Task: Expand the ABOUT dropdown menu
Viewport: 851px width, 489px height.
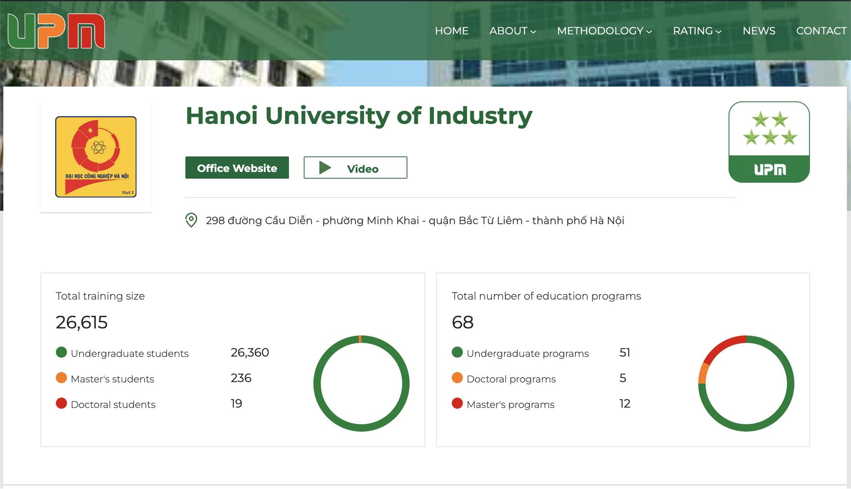Action: click(x=512, y=31)
